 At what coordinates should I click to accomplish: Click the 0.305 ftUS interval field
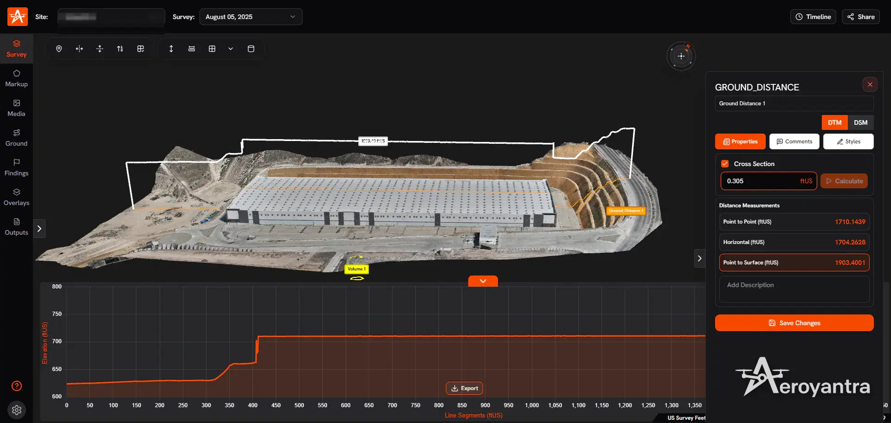[768, 181]
